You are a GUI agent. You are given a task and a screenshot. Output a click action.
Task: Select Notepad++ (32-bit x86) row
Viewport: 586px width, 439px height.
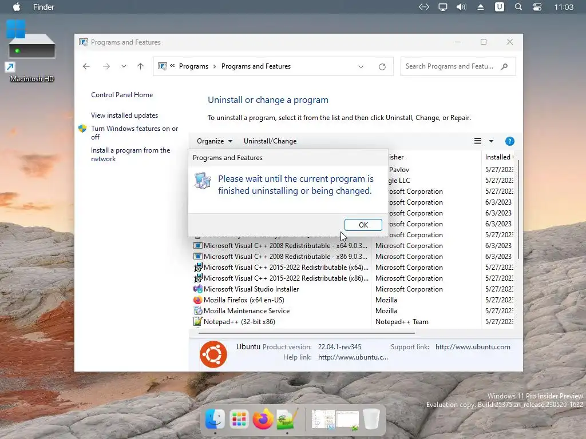tap(234, 321)
